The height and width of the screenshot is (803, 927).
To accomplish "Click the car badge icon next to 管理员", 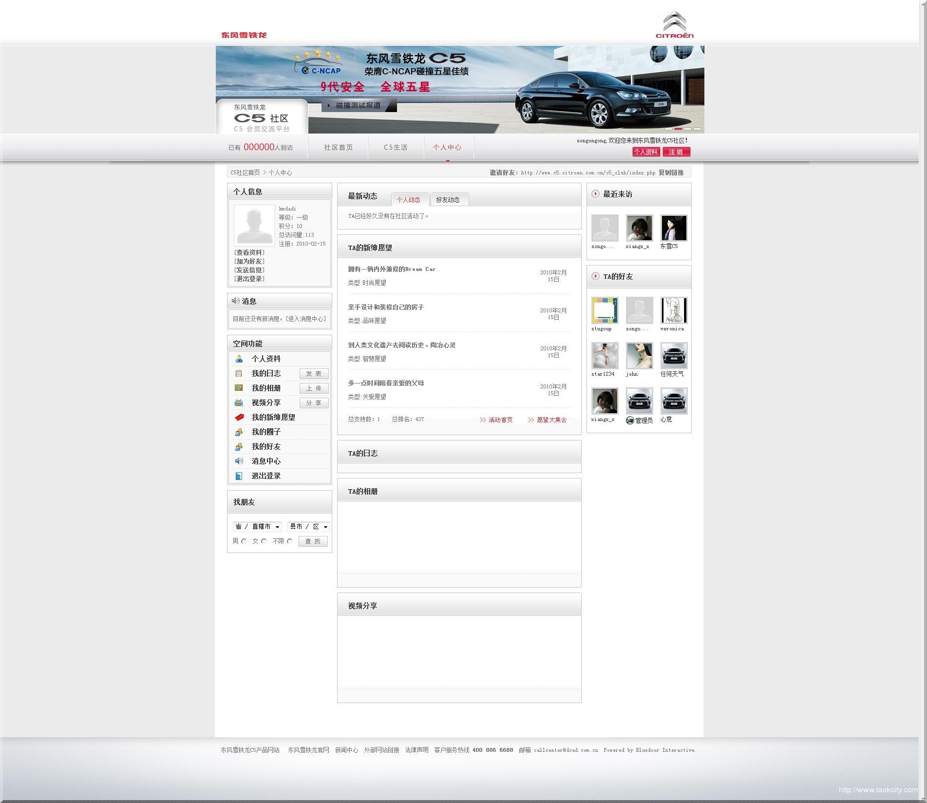I will pos(630,421).
